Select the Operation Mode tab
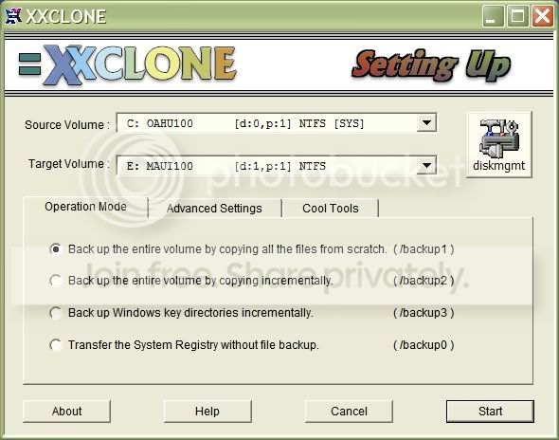 85,207
